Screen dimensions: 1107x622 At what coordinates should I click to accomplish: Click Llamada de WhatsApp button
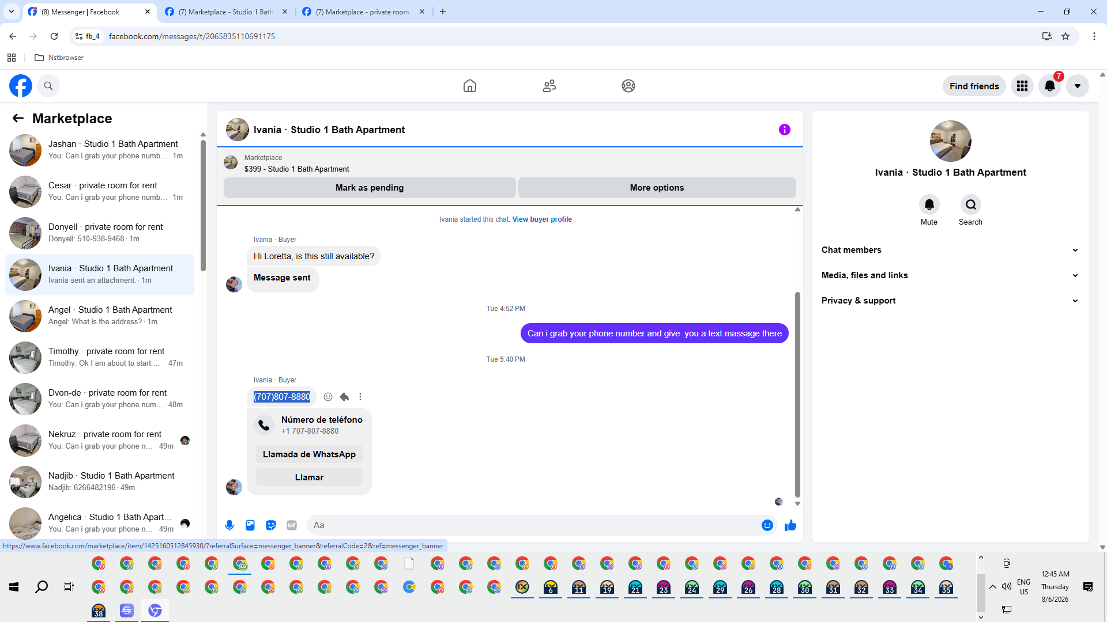(309, 454)
